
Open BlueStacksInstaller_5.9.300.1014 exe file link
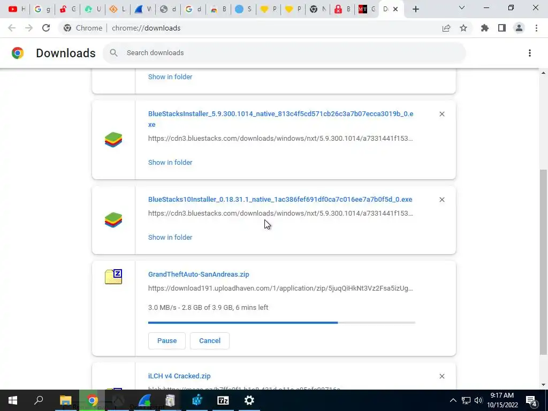(x=280, y=119)
